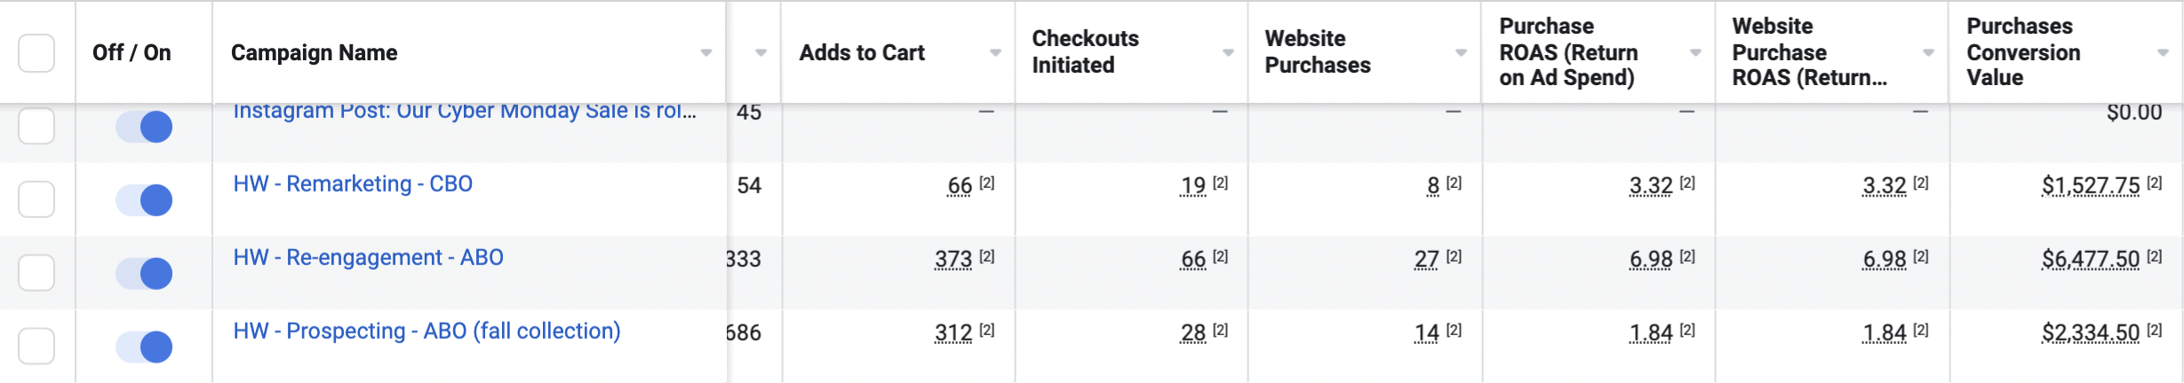The width and height of the screenshot is (2184, 383).
Task: Toggle off HW - Prospecting - ABO campaign
Action: [x=144, y=347]
